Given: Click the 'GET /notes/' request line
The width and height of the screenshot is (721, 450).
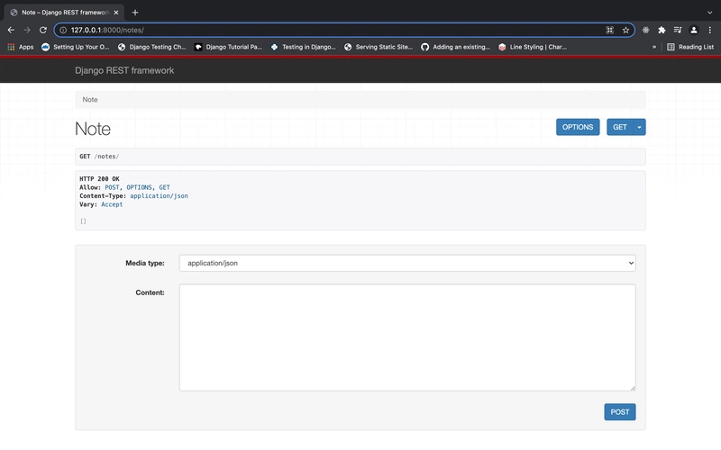Looking at the screenshot, I should coord(99,157).
